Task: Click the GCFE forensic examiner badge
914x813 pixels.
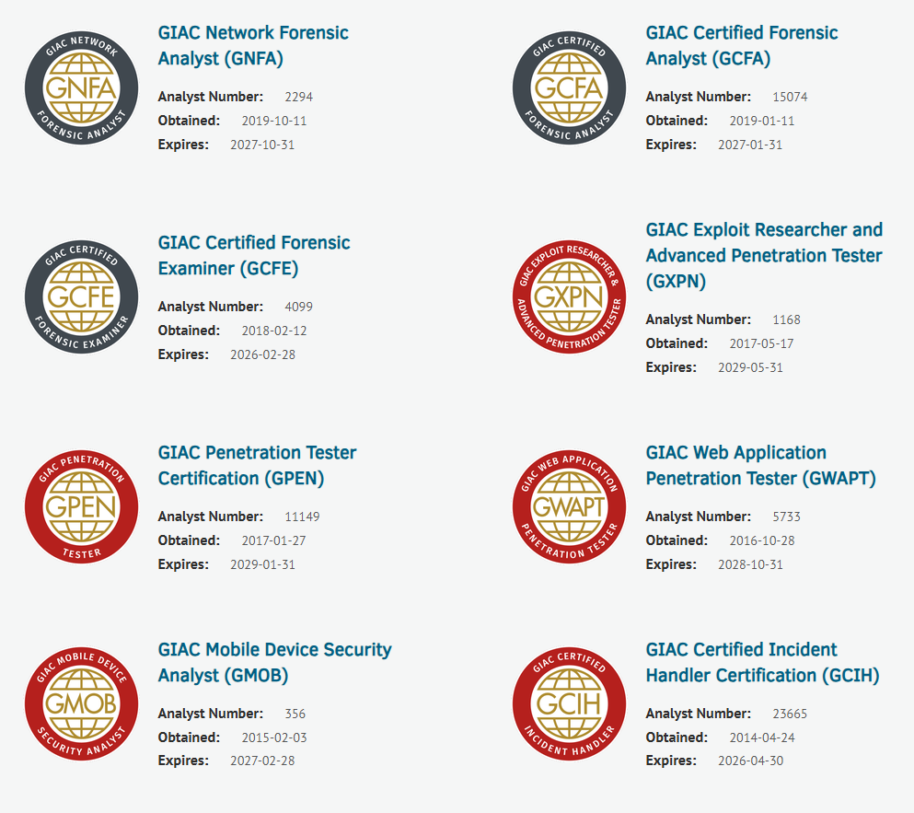Action: tap(82, 296)
